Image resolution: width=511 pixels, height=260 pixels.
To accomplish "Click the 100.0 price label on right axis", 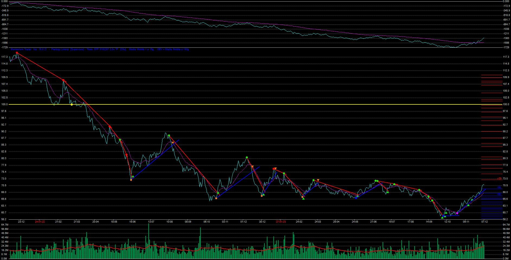I will pyautogui.click(x=506, y=104).
